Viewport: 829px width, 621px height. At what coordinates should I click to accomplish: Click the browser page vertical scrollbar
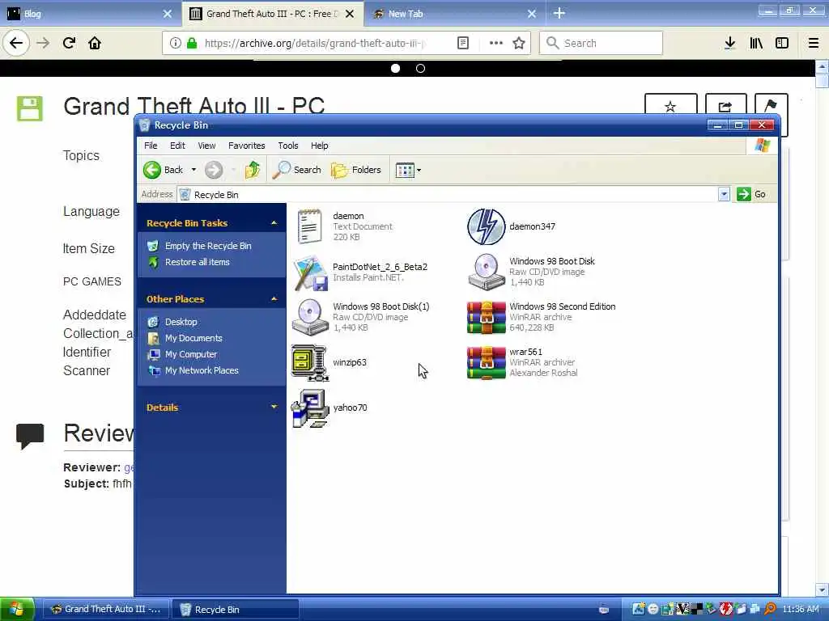[822, 327]
